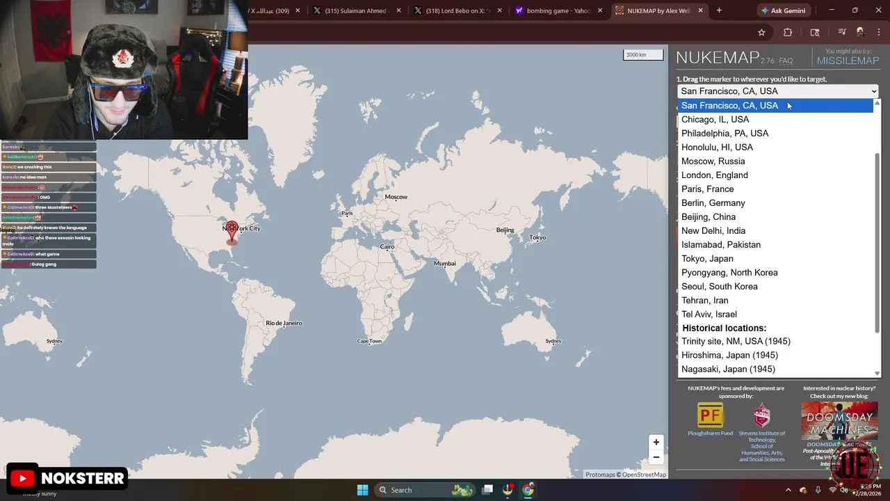Select Islamabad, Pakistan option
890x501 pixels.
(775, 245)
